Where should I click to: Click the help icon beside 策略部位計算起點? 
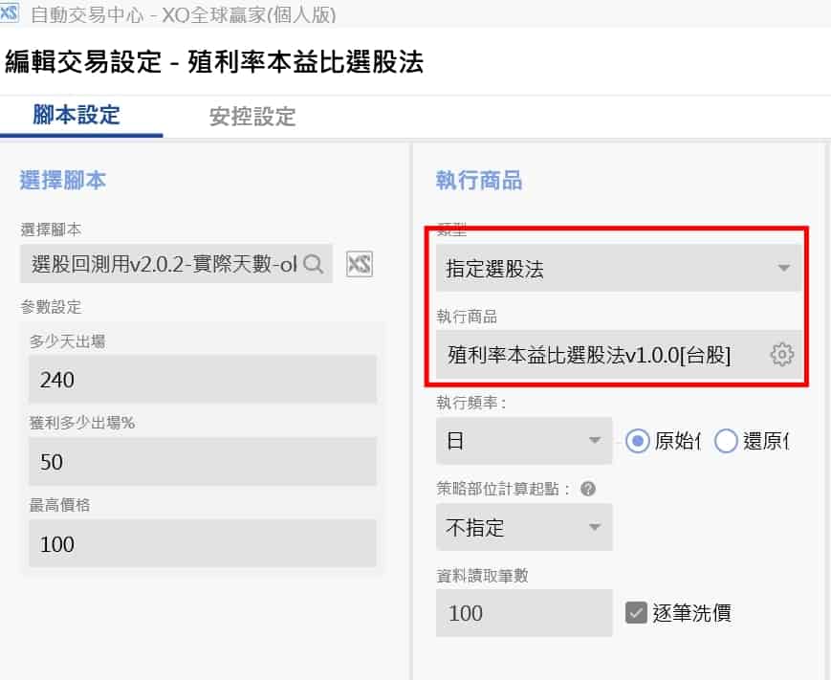click(x=588, y=489)
